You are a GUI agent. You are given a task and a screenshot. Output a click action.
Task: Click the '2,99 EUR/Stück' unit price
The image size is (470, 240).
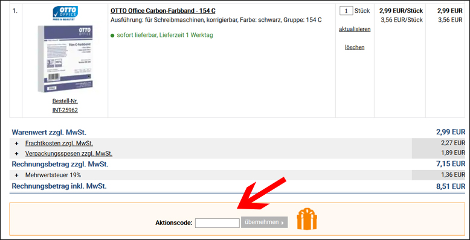pos(401,11)
